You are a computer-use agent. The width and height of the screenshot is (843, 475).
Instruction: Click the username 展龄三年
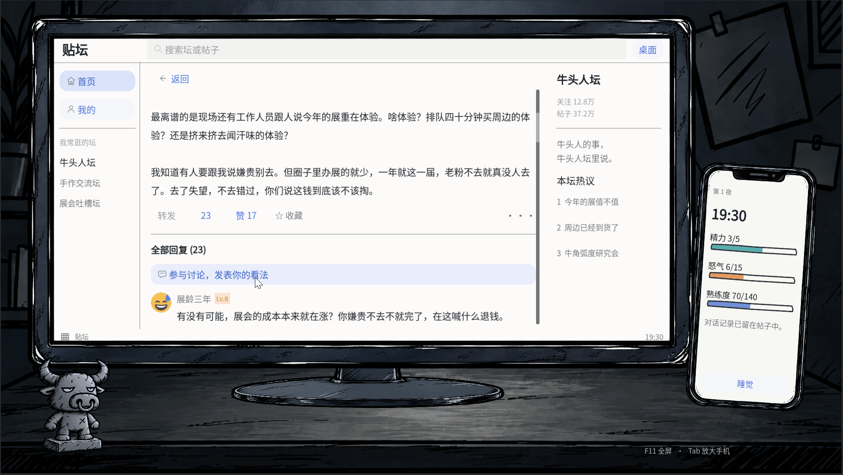[194, 299]
